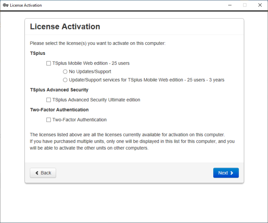Click the right chevron icon on the Next button
268x223 pixels.
tap(232, 173)
